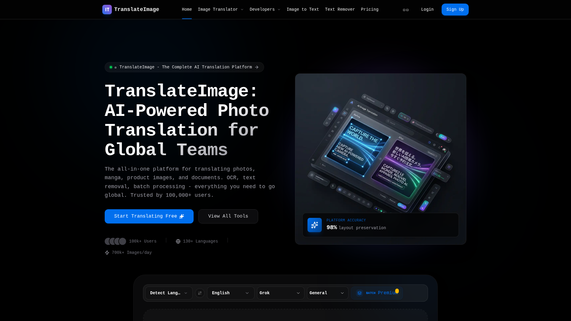The width and height of the screenshot is (571, 321).
Task: Click the globe icon by 130+ Languages
Action: point(178,241)
